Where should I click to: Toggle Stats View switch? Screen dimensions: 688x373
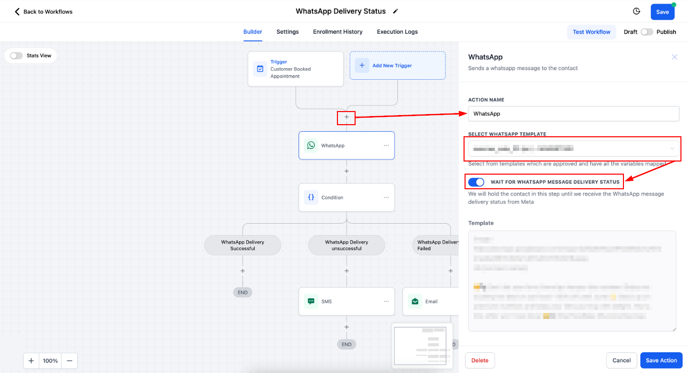pyautogui.click(x=16, y=56)
